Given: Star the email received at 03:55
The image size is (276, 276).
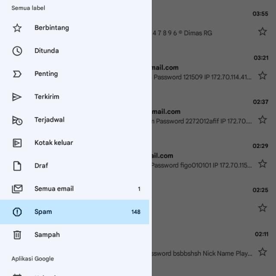Looking at the screenshot, I should tap(262, 31).
